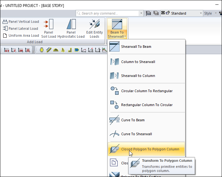Expand the search command history dropdown arrow
Viewport: 222px width, 177px height.
click(141, 13)
